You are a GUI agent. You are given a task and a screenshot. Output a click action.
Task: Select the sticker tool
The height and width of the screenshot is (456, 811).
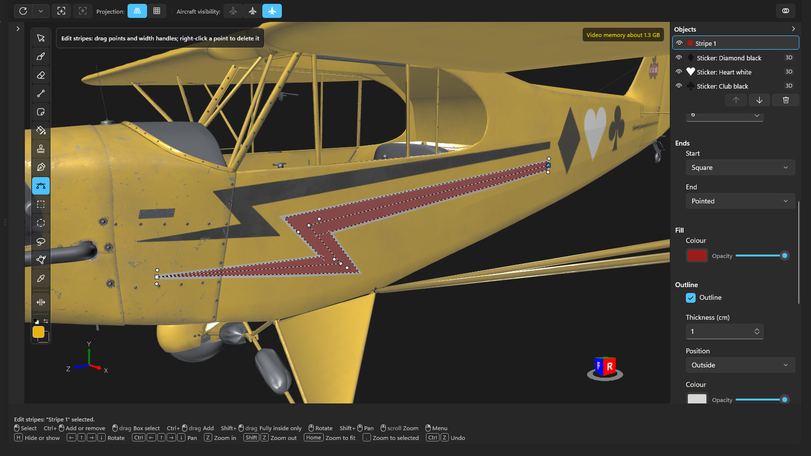point(41,112)
